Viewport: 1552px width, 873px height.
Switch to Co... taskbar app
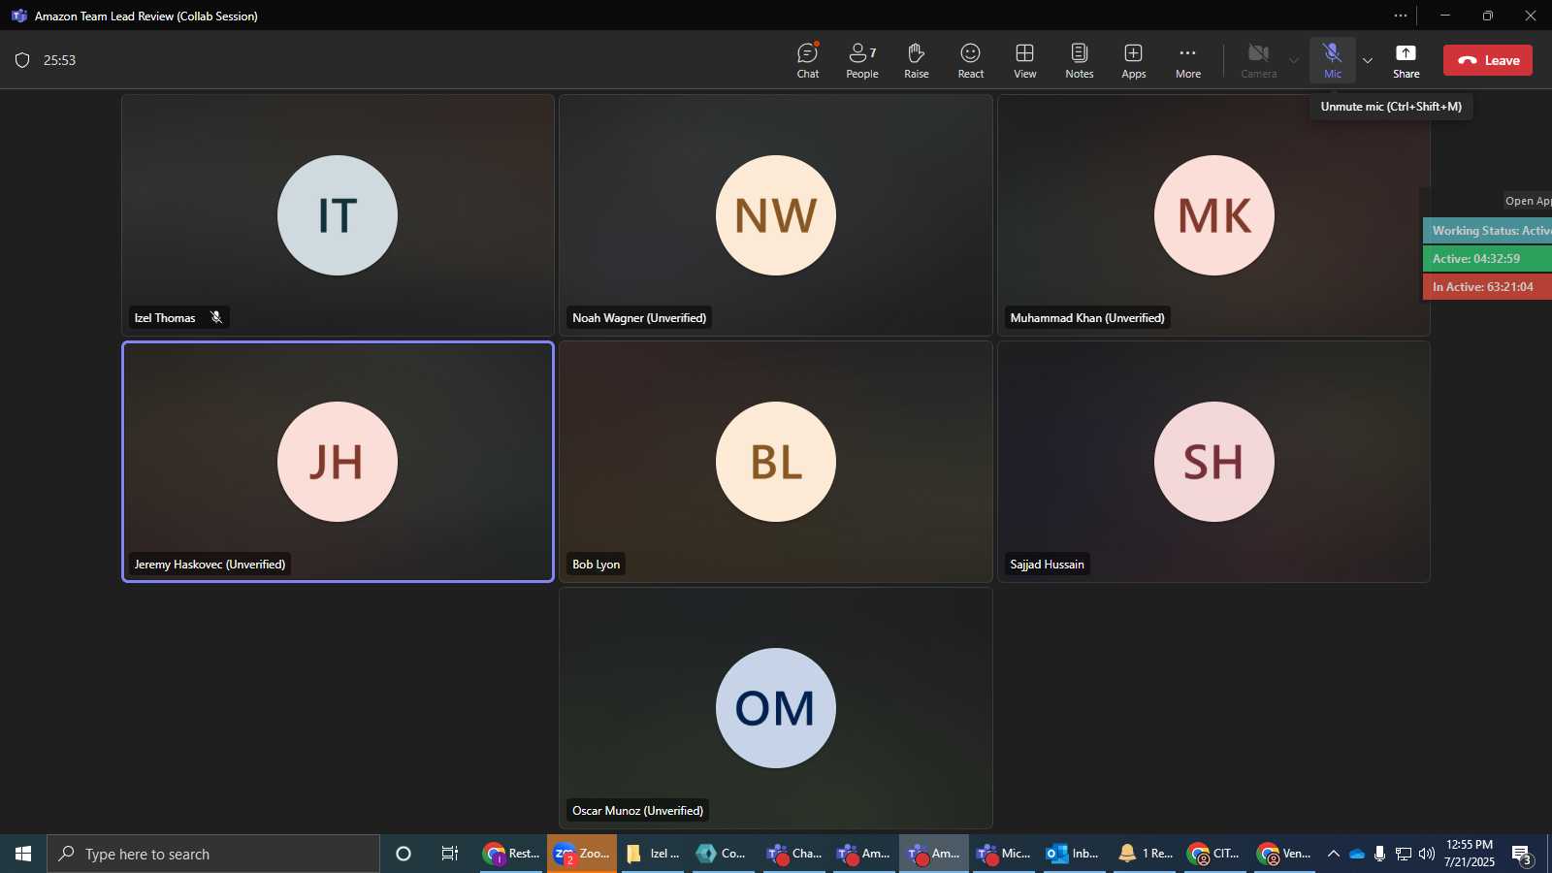click(x=723, y=854)
